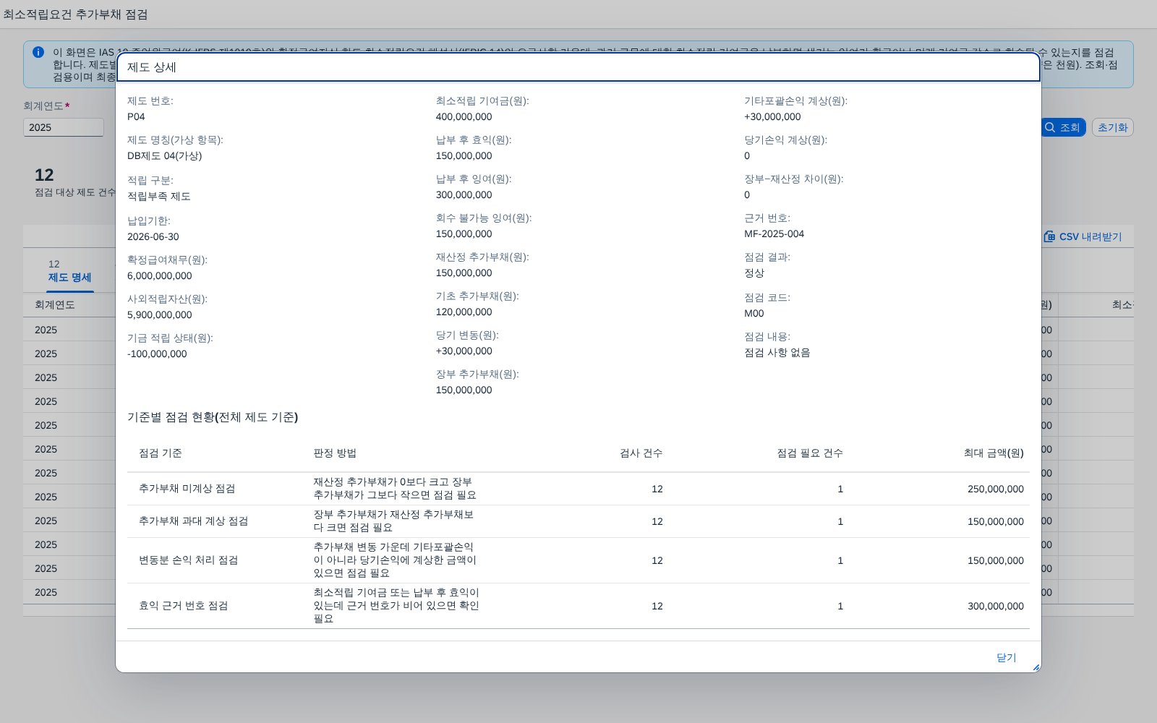This screenshot has width=1157, height=723.
Task: Click the dialog resize handle icon
Action: coord(1036,667)
